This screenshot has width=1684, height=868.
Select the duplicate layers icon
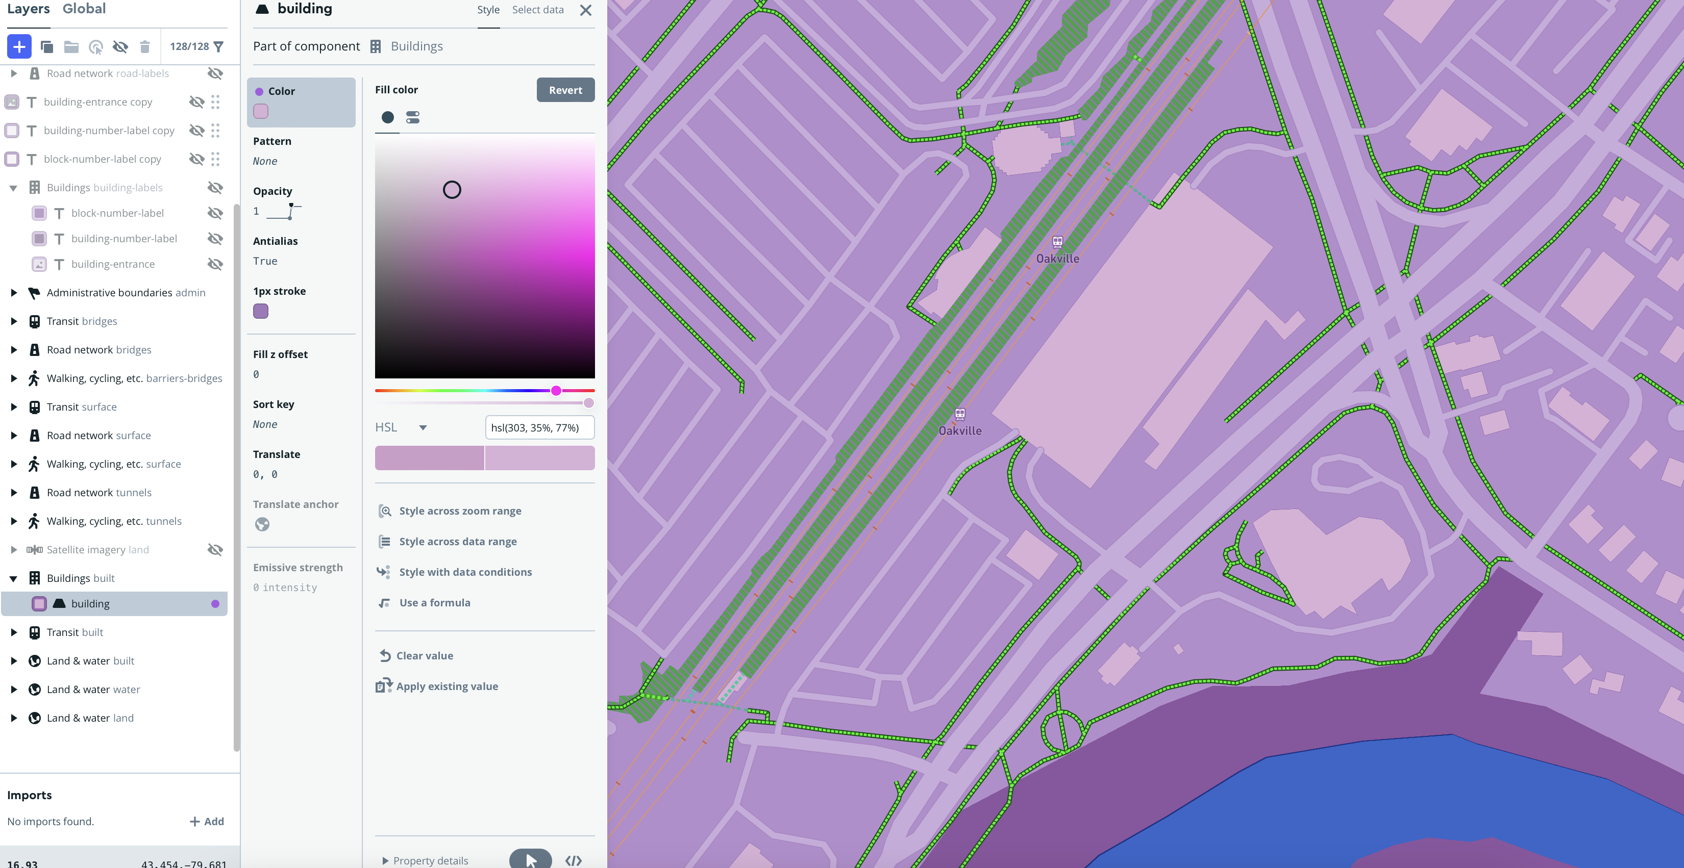click(x=46, y=46)
